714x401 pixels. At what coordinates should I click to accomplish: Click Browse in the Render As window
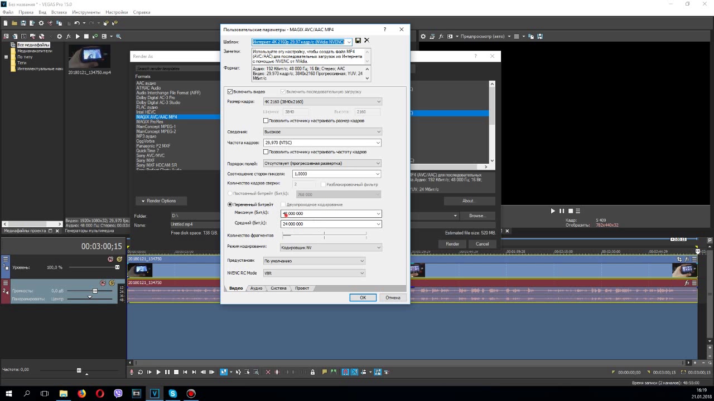click(477, 216)
